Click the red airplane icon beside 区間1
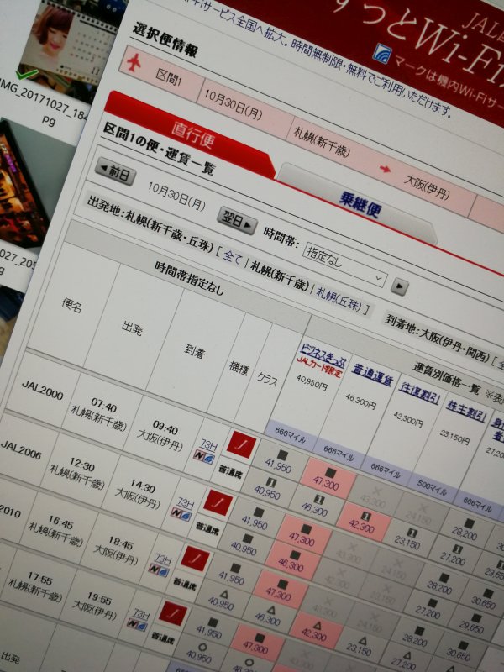 pyautogui.click(x=135, y=63)
